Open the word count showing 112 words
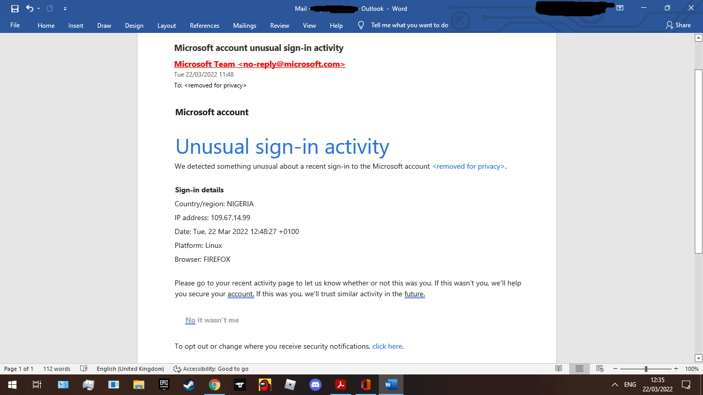 pos(57,369)
